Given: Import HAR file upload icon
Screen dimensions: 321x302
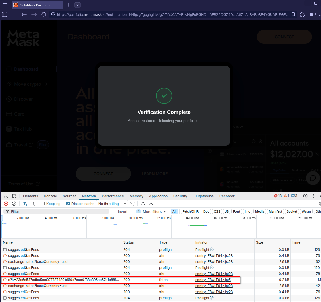Looking at the screenshot, I should click(143, 203).
